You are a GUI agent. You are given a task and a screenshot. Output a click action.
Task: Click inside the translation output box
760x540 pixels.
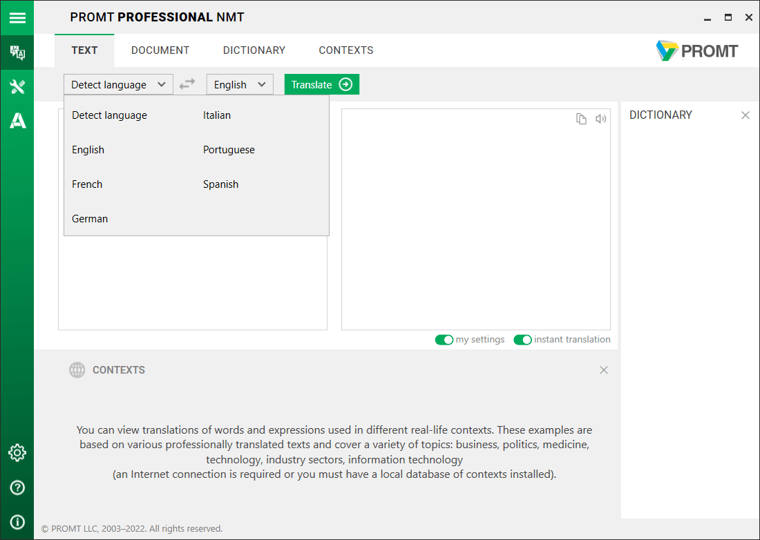click(476, 220)
